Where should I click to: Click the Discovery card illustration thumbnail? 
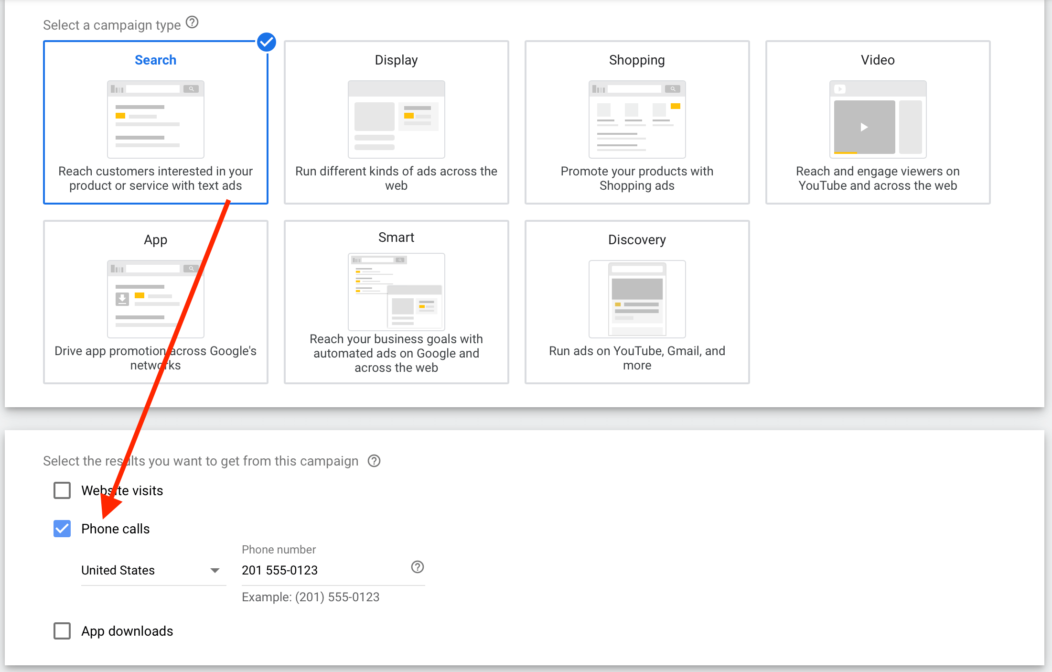[x=637, y=299]
